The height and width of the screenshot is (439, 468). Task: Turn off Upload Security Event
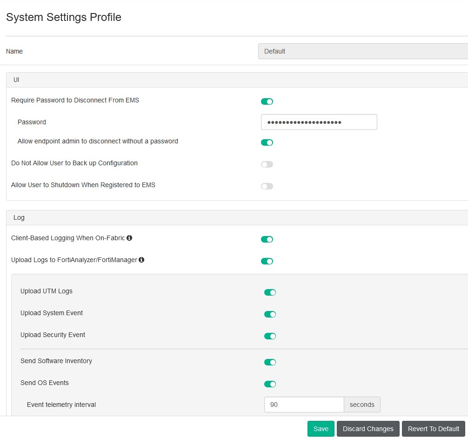(270, 336)
